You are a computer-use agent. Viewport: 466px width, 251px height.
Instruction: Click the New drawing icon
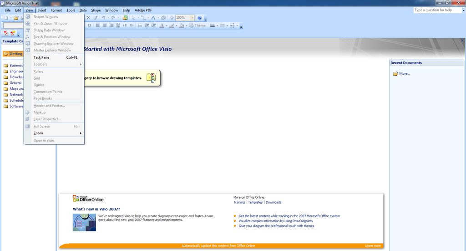[x=6, y=18]
